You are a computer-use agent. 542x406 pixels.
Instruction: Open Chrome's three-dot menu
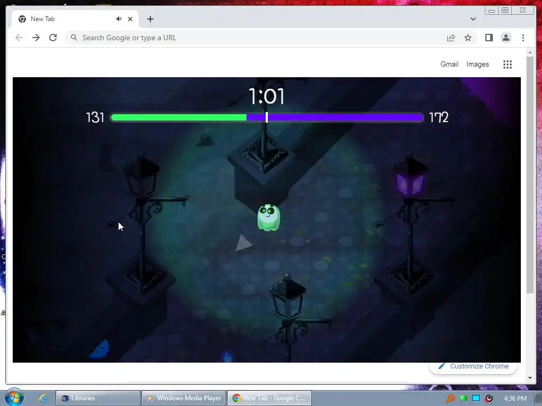click(523, 38)
